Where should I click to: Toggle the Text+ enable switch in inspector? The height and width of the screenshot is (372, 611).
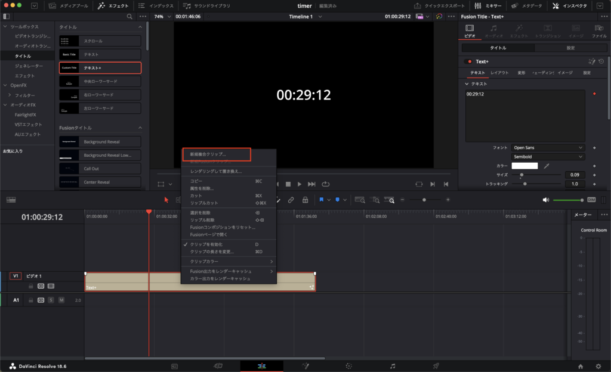pos(469,61)
